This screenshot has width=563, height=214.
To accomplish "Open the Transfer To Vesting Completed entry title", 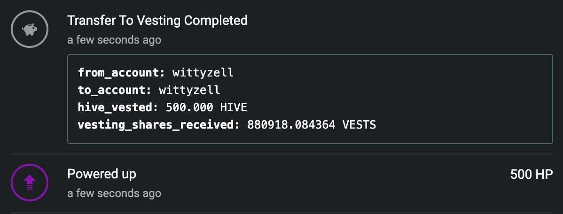I will tap(157, 21).
